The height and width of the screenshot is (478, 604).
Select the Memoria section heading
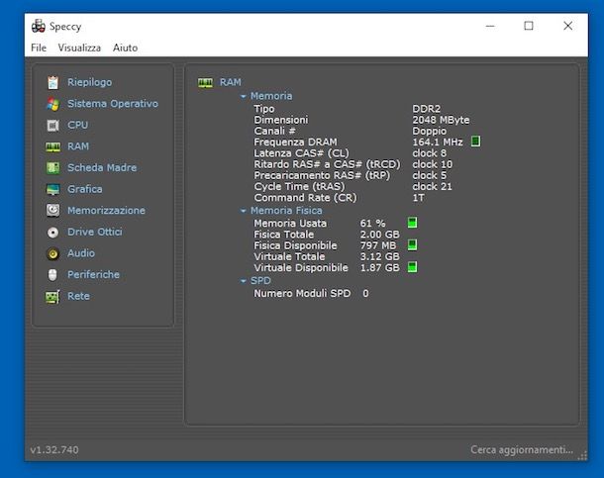(271, 96)
